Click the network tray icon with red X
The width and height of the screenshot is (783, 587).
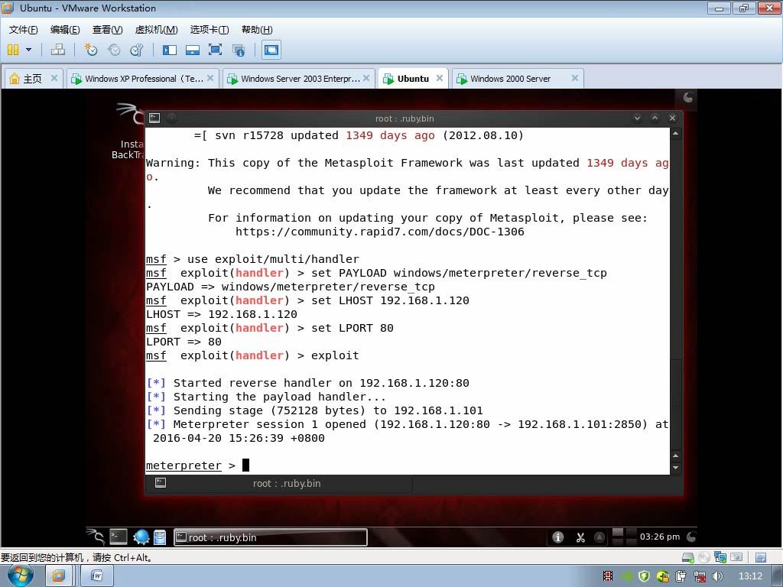coord(700,576)
